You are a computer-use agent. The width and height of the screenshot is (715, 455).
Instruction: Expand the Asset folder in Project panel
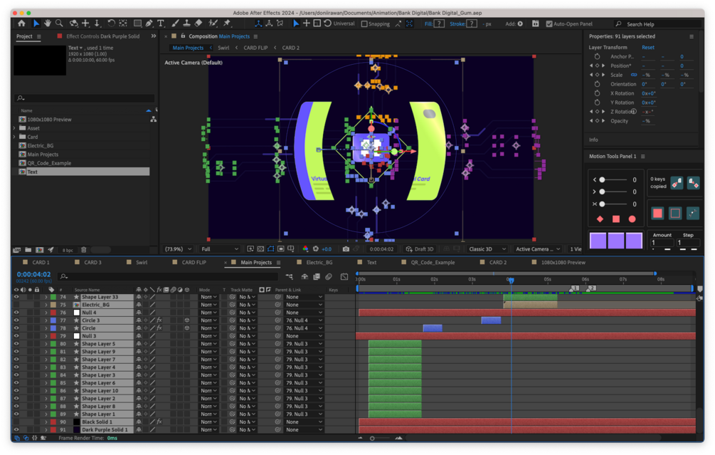[x=15, y=128]
